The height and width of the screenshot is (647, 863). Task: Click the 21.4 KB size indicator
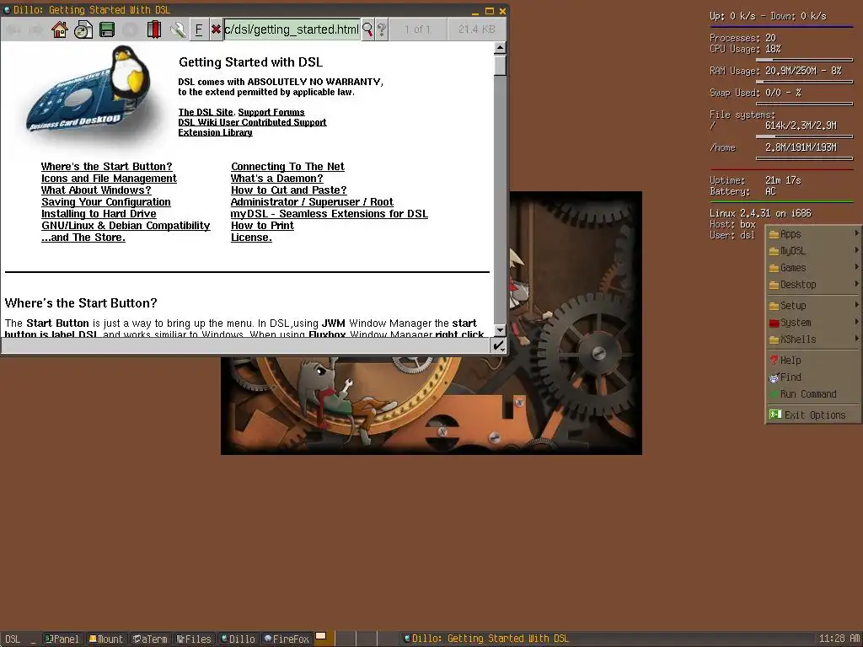[x=477, y=29]
